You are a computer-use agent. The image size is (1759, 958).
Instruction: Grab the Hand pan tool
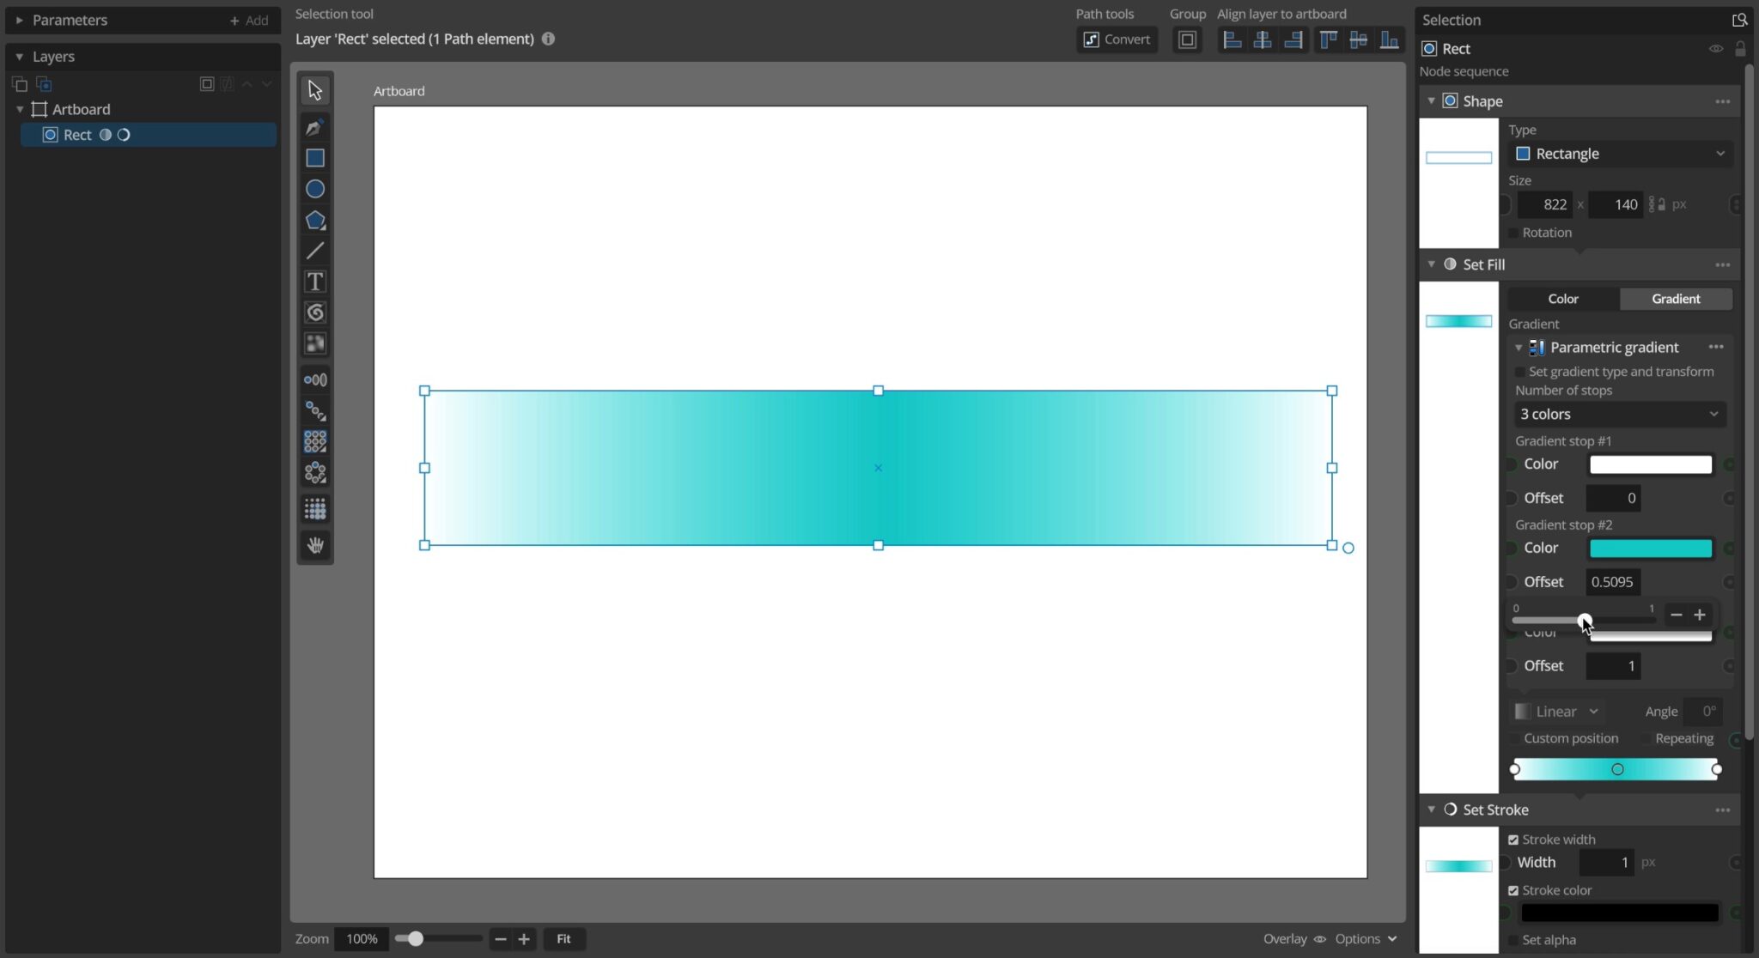point(315,544)
